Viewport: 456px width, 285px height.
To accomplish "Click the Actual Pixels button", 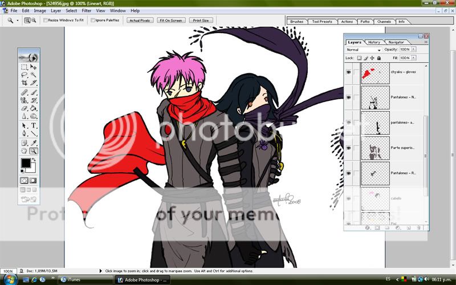I will [139, 20].
